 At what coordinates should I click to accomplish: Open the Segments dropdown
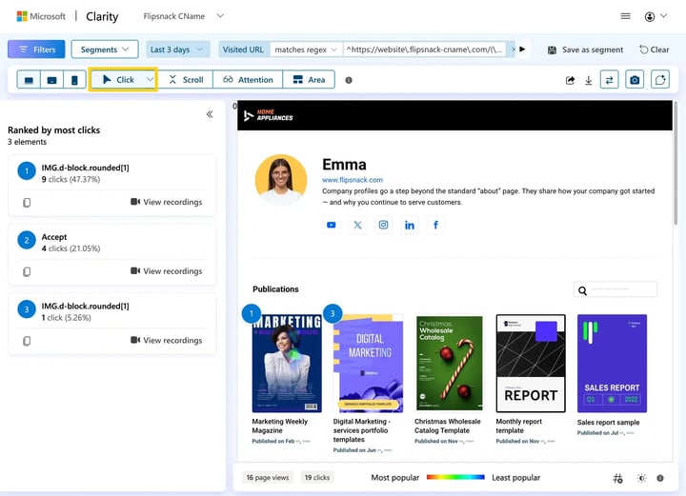[105, 50]
